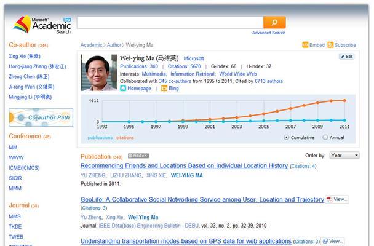374x246 pixels.
Task: Click the Microsoft Academic Search logo
Action: [42, 25]
